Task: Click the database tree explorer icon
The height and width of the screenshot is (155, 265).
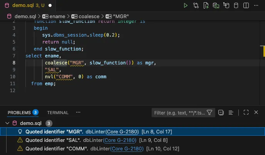Action: (x=226, y=5)
